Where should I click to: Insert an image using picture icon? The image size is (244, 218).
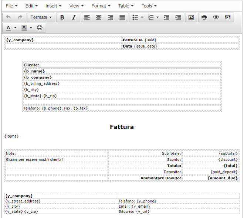click(191, 17)
